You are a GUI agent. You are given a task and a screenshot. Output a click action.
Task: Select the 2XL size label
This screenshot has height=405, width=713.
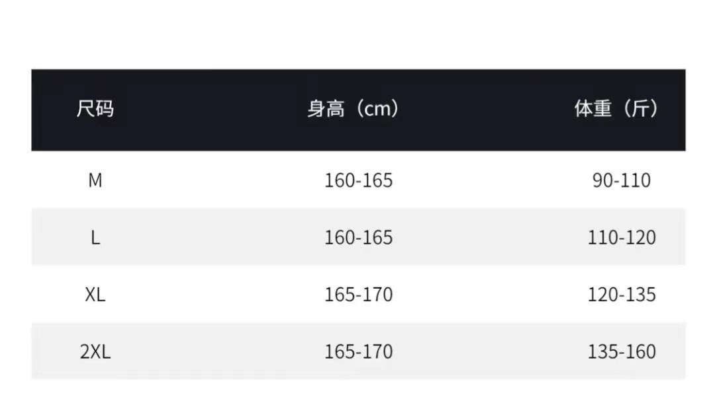pyautogui.click(x=95, y=351)
